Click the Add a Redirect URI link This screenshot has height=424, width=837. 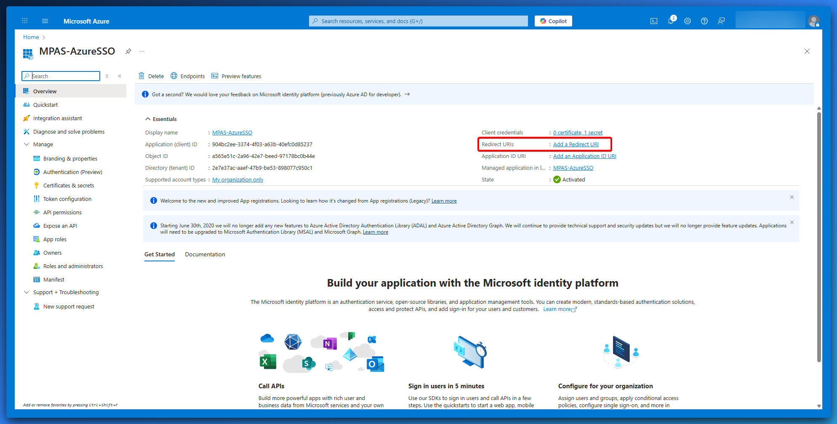(576, 144)
